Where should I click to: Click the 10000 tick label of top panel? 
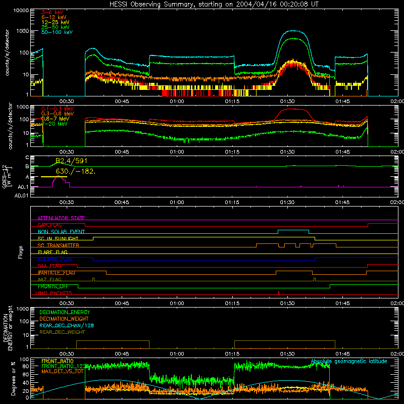[21, 10]
